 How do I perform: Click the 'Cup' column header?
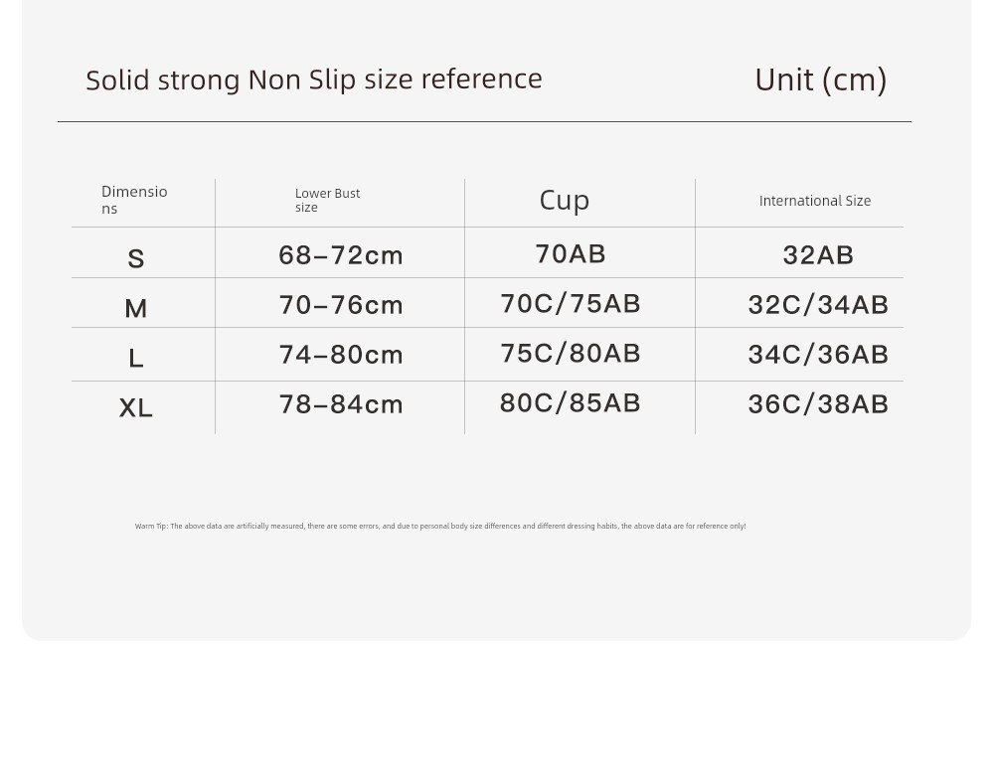[565, 201]
